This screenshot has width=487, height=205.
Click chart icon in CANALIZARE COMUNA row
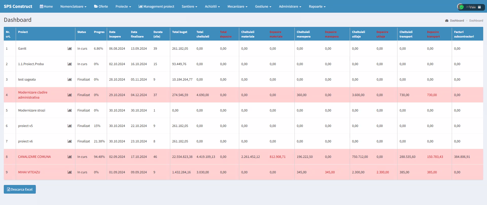(69, 157)
